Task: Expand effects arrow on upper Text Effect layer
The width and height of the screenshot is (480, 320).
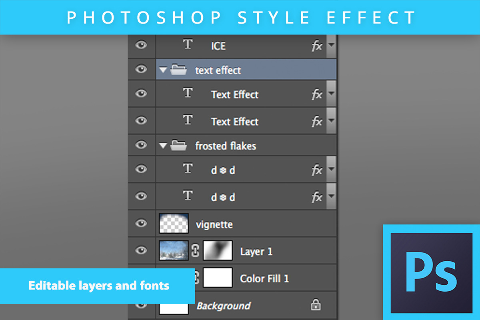Action: click(x=331, y=94)
